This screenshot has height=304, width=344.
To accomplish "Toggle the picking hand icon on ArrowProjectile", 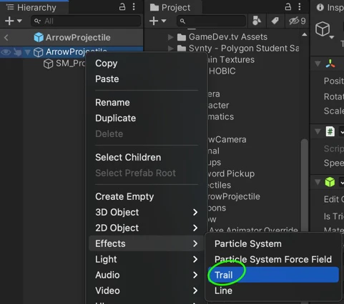I will (17, 51).
